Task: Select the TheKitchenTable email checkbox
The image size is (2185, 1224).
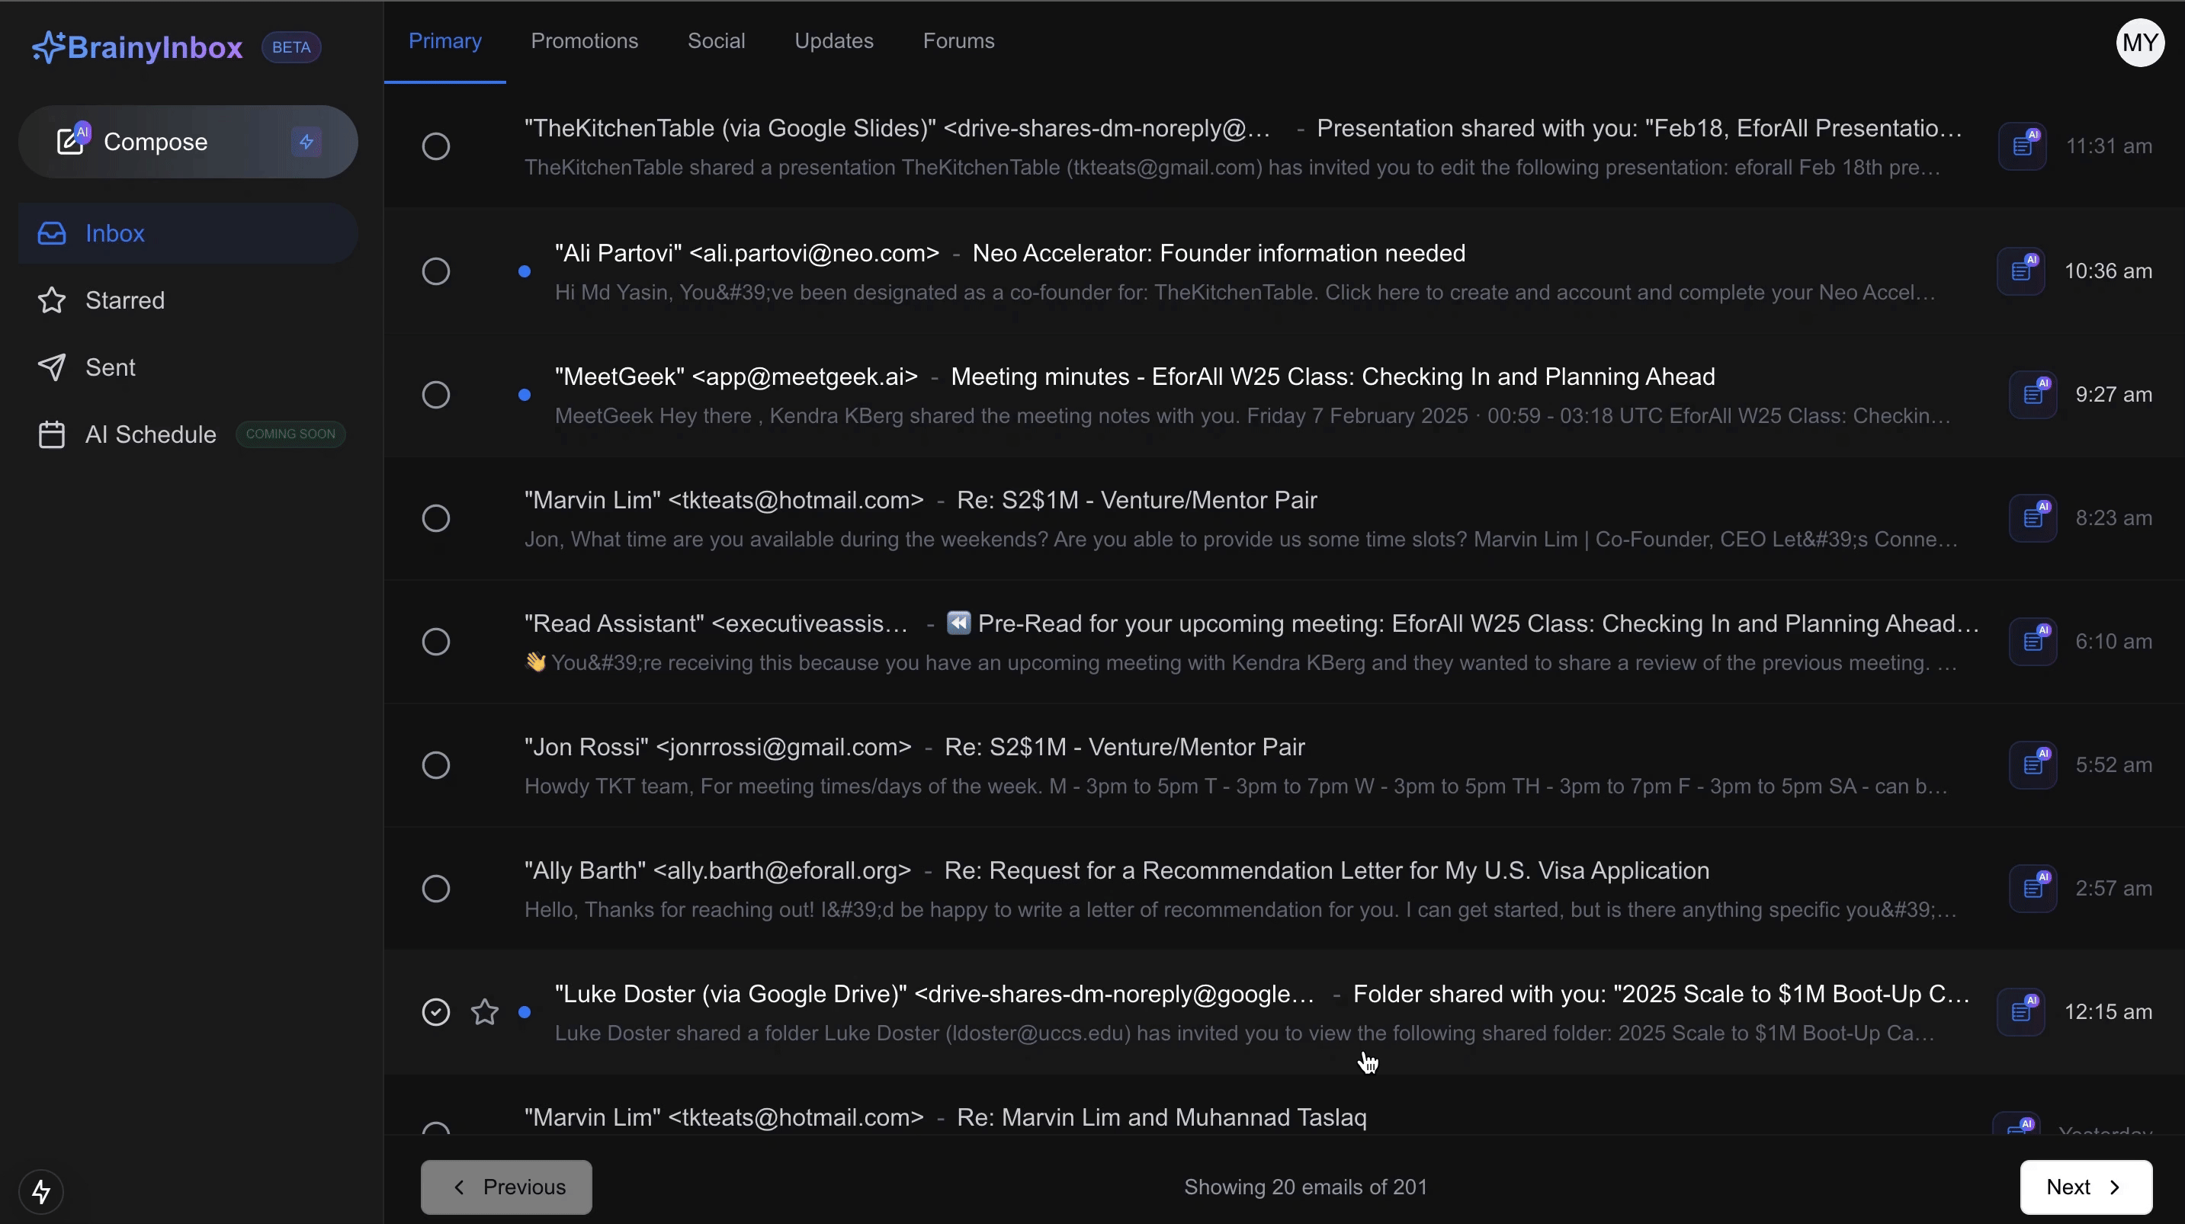Action: coord(436,146)
